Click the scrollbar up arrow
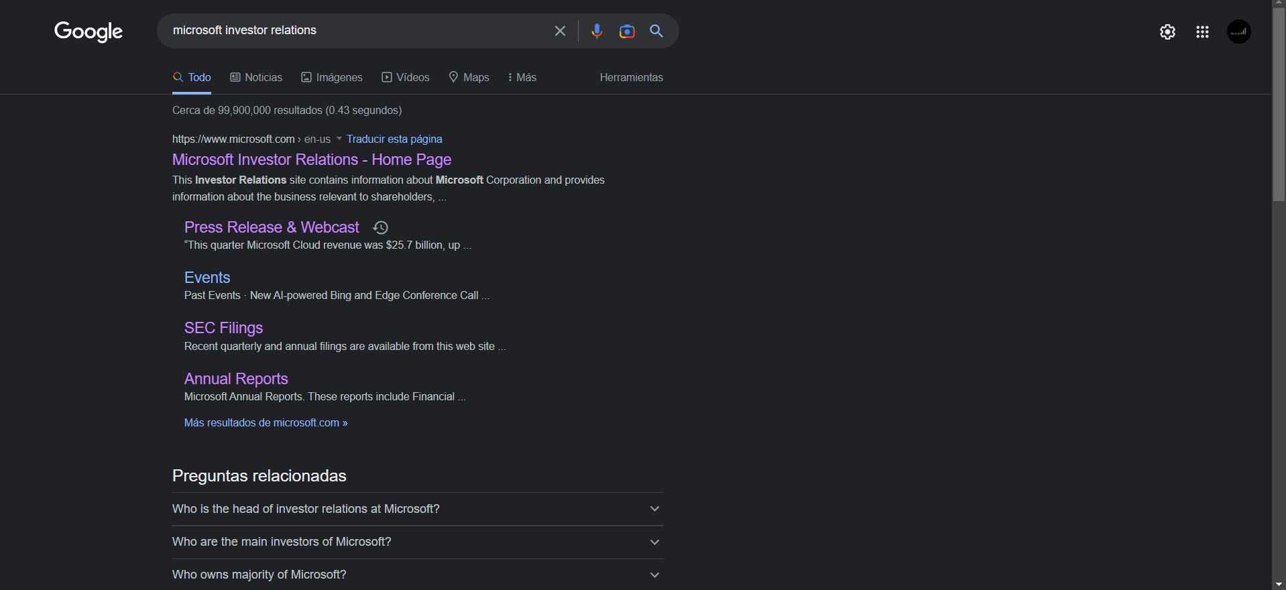This screenshot has width=1286, height=590. pyautogui.click(x=1279, y=4)
